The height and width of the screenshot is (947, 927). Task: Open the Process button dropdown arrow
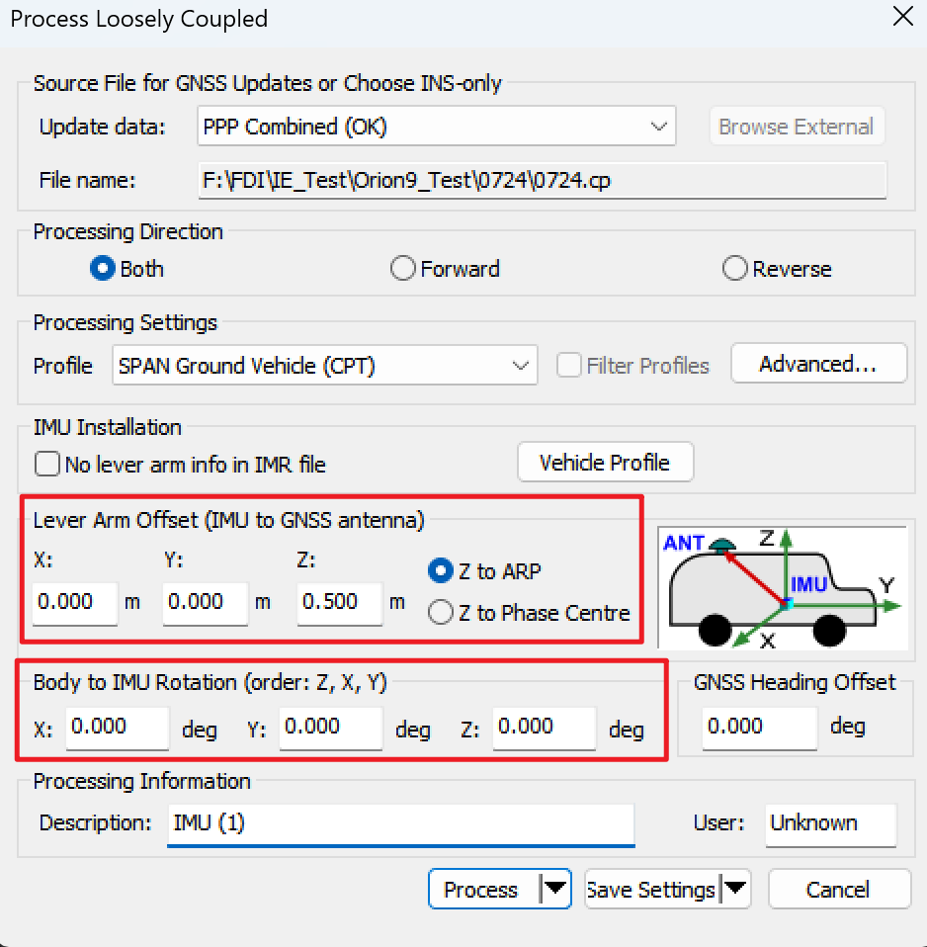click(555, 889)
